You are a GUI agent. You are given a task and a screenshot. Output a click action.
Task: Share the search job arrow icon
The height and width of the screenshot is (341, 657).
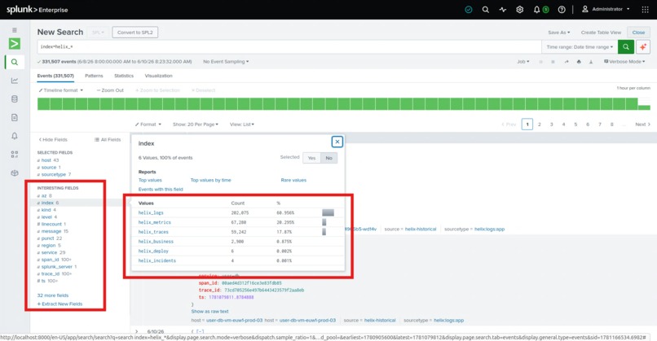(x=566, y=62)
